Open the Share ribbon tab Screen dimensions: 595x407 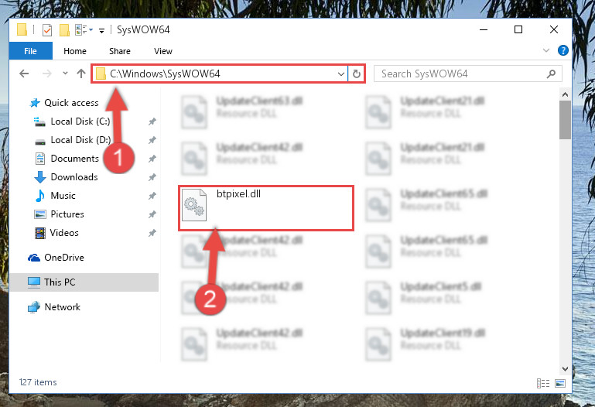120,51
